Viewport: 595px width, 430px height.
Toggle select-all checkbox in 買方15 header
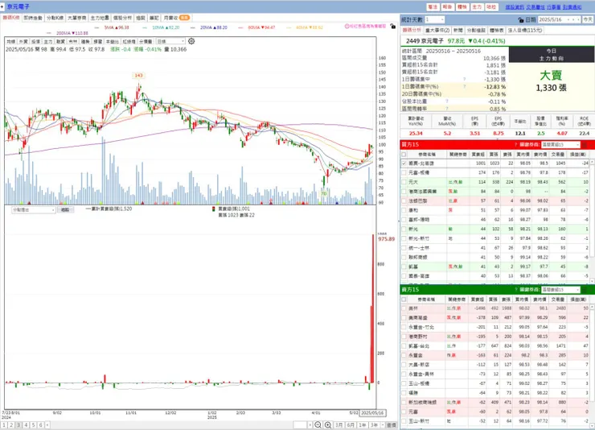pyautogui.click(x=404, y=155)
